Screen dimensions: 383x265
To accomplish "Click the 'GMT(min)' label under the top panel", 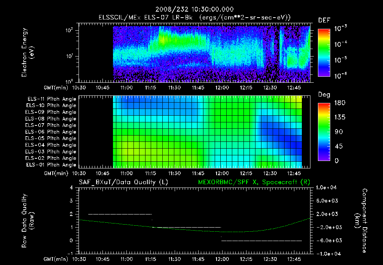I will tap(56, 88).
